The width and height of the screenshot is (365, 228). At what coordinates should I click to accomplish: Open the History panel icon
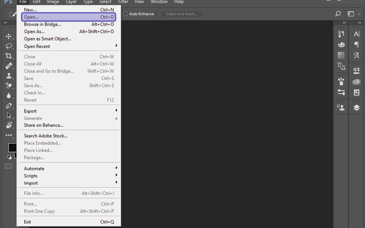[341, 34]
